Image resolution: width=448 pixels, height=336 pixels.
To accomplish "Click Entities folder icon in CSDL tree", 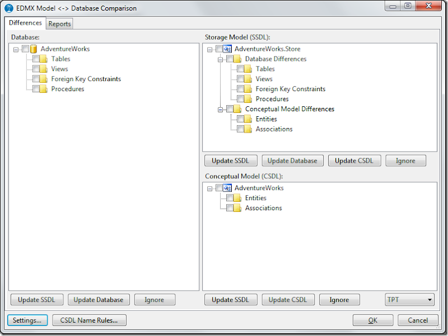I will tap(237, 198).
